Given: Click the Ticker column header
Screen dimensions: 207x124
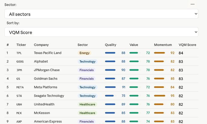Looking at the screenshot, I should pos(21,45).
